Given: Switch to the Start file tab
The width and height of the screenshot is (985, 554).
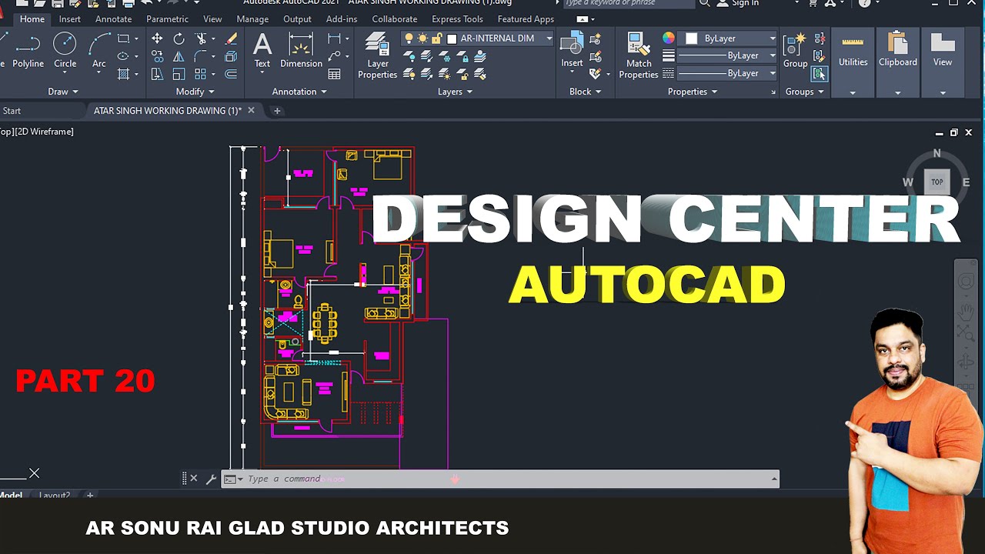Looking at the screenshot, I should [12, 111].
